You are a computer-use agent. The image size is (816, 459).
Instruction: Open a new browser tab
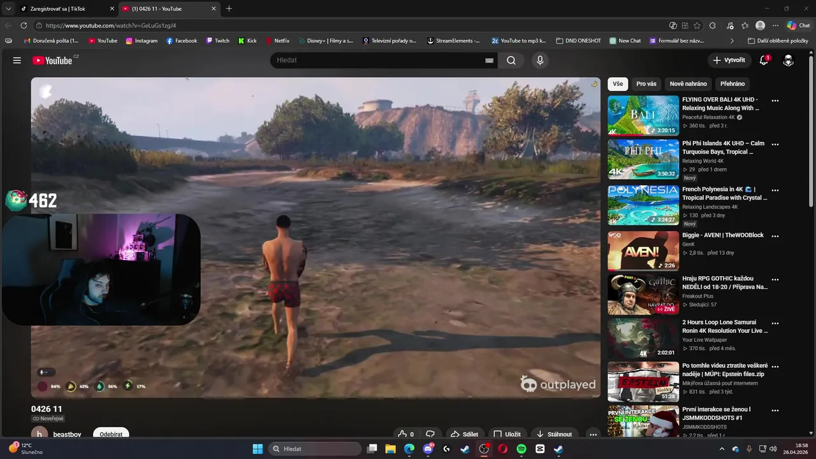229,8
